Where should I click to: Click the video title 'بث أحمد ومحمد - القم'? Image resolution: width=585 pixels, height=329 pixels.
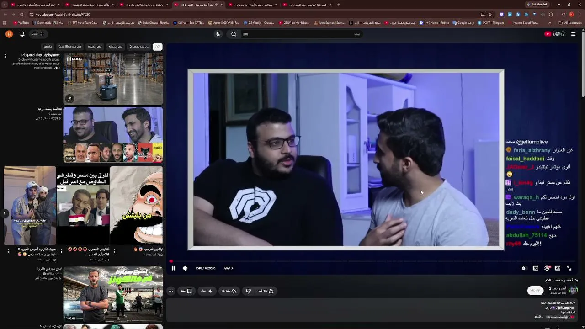pyautogui.click(x=562, y=280)
